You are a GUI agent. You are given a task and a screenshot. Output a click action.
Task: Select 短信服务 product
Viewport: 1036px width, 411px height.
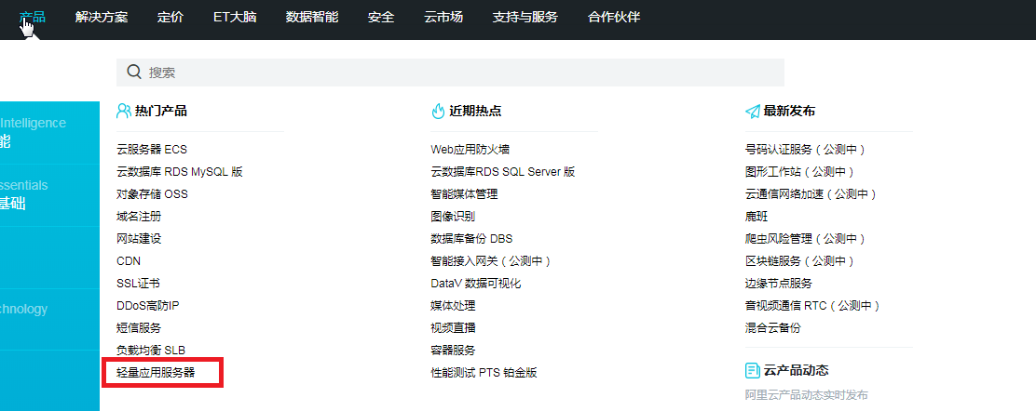tap(139, 328)
